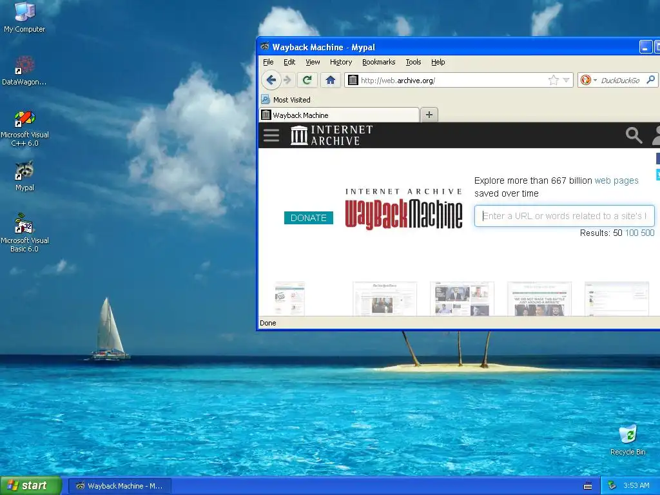Open the 'We did not wage this battle' thumbnail
This screenshot has height=495, width=660.
tap(539, 298)
